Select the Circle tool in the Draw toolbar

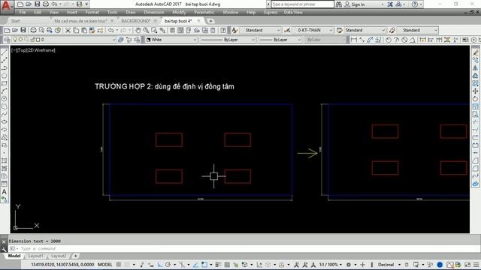pos(5,98)
